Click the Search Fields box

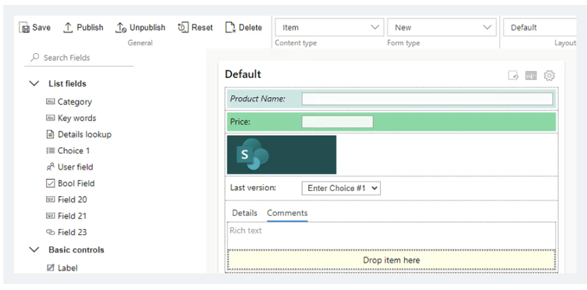(x=79, y=58)
